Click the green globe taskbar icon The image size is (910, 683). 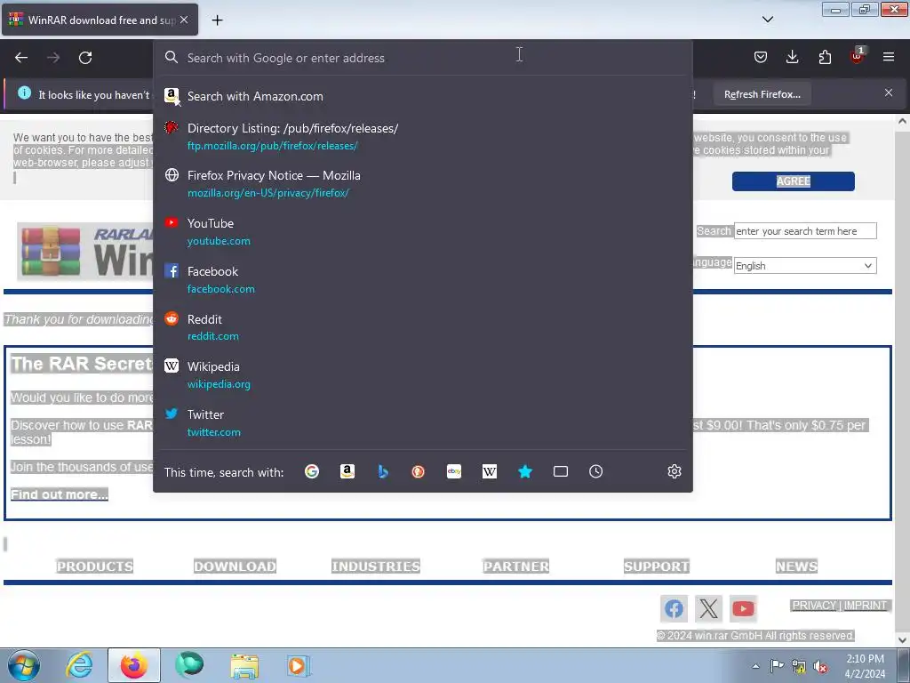pyautogui.click(x=189, y=665)
